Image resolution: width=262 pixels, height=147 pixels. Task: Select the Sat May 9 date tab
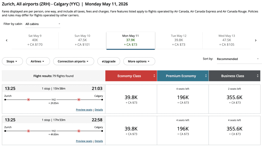(x=35, y=40)
